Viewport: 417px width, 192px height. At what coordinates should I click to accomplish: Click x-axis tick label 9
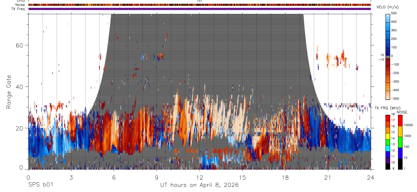click(x=157, y=177)
